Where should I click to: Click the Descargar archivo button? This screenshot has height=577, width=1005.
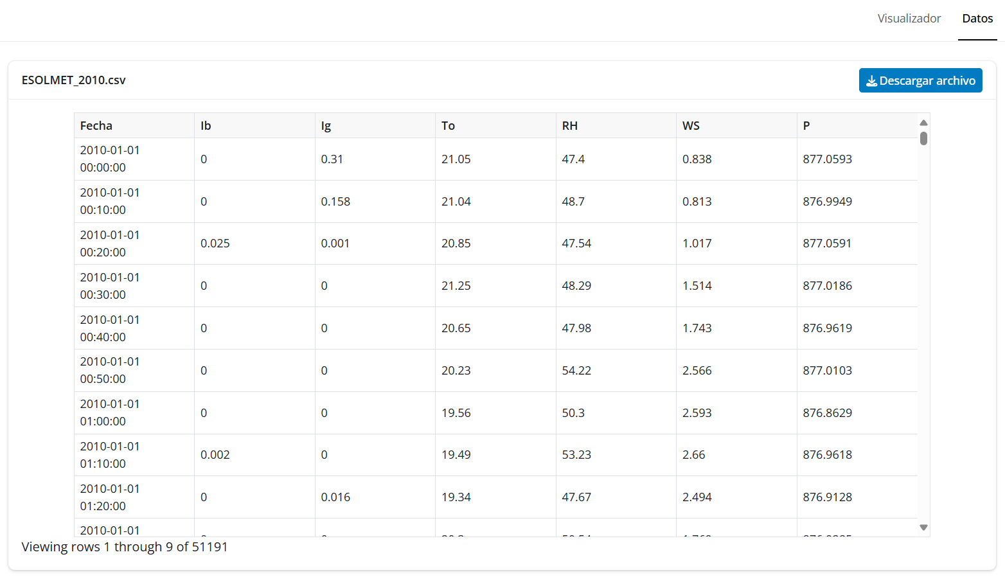pyautogui.click(x=920, y=81)
